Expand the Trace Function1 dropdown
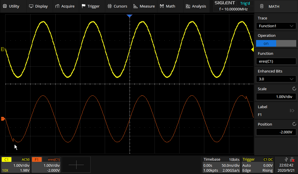The width and height of the screenshot is (298, 174). coord(276,26)
